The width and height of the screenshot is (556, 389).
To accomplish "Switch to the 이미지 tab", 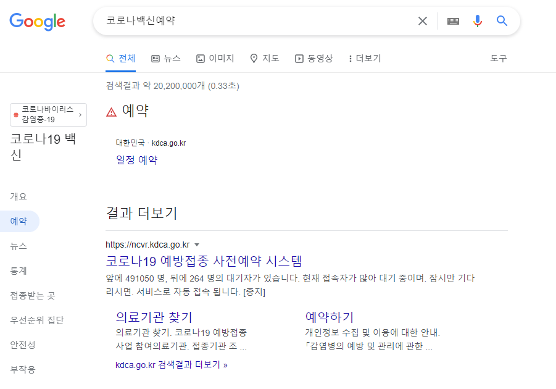I will tap(215, 58).
